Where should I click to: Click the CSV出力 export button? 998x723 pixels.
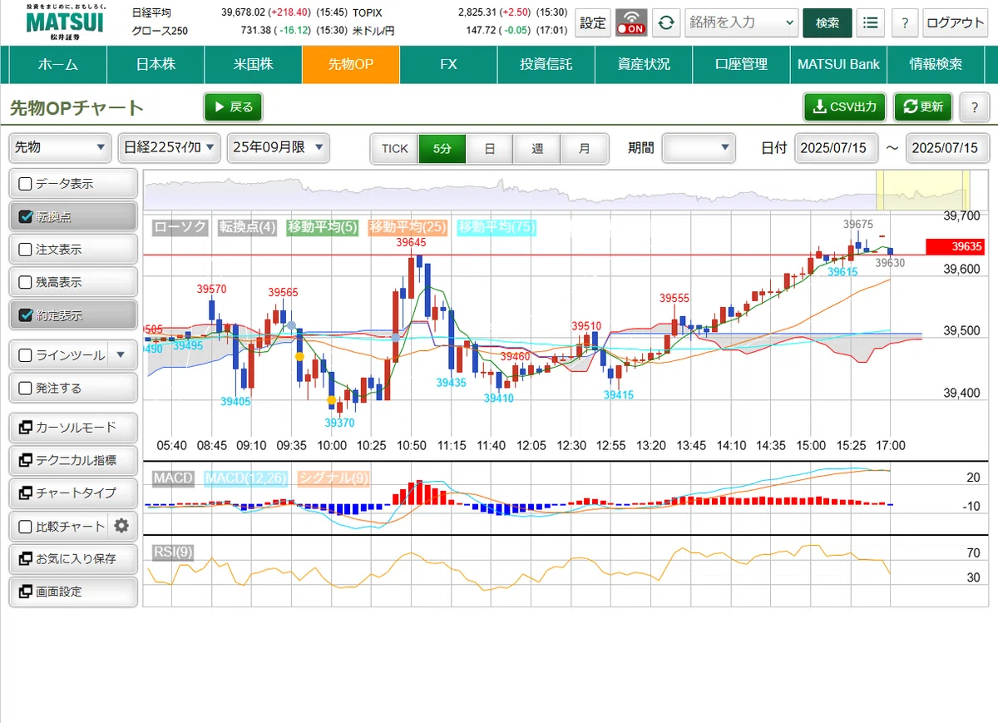(x=844, y=106)
